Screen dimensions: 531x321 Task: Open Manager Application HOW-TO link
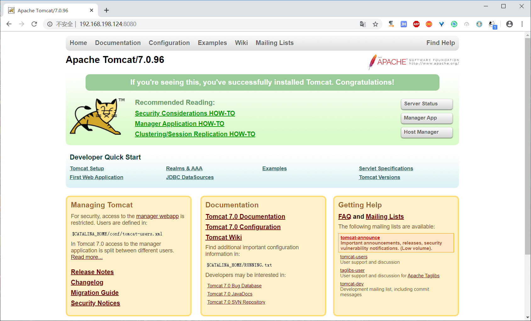click(x=180, y=124)
